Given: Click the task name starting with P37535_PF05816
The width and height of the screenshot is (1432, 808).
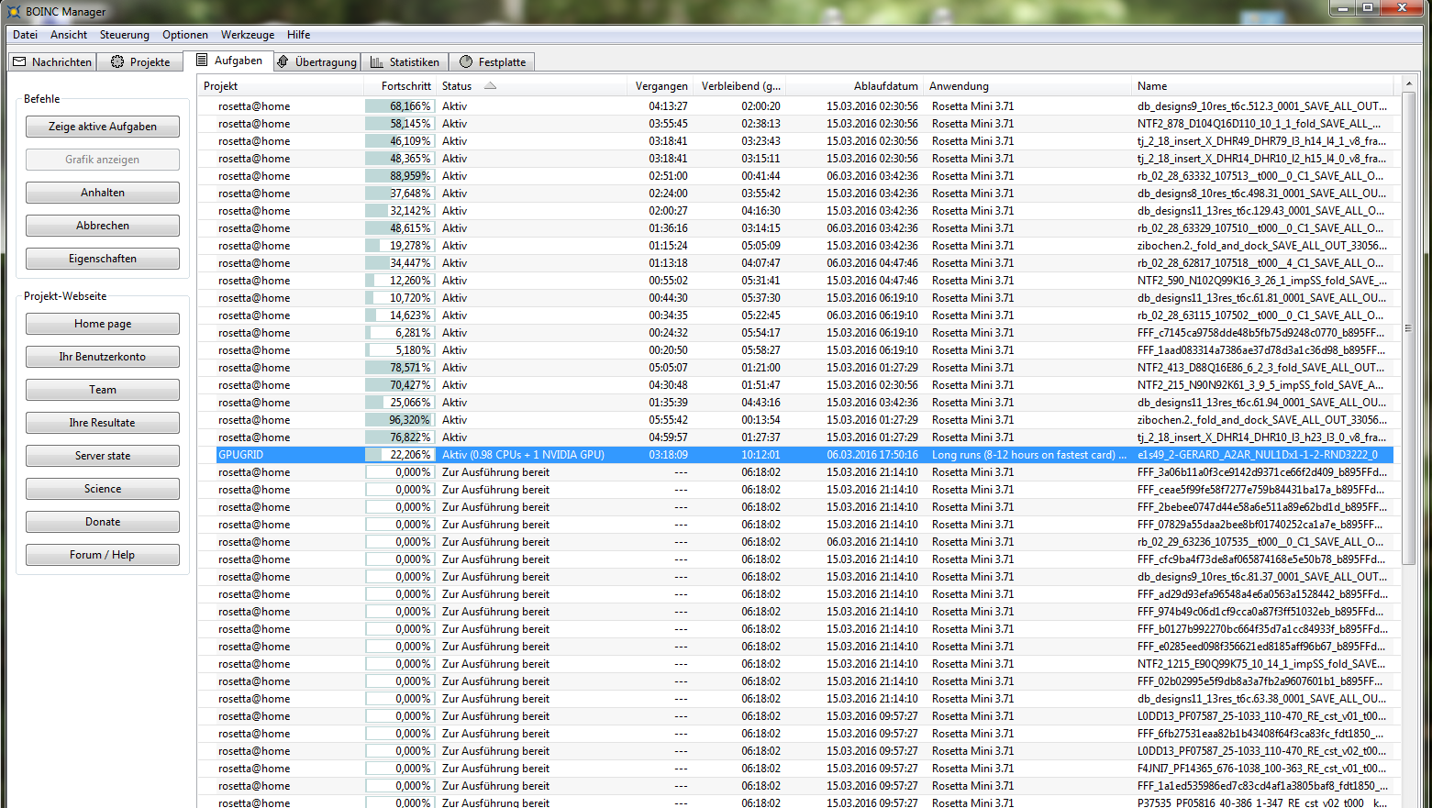Looking at the screenshot, I should [x=1262, y=802].
